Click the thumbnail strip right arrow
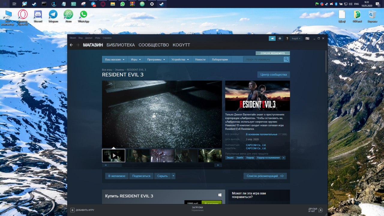This screenshot has width=384, height=216. (x=218, y=165)
